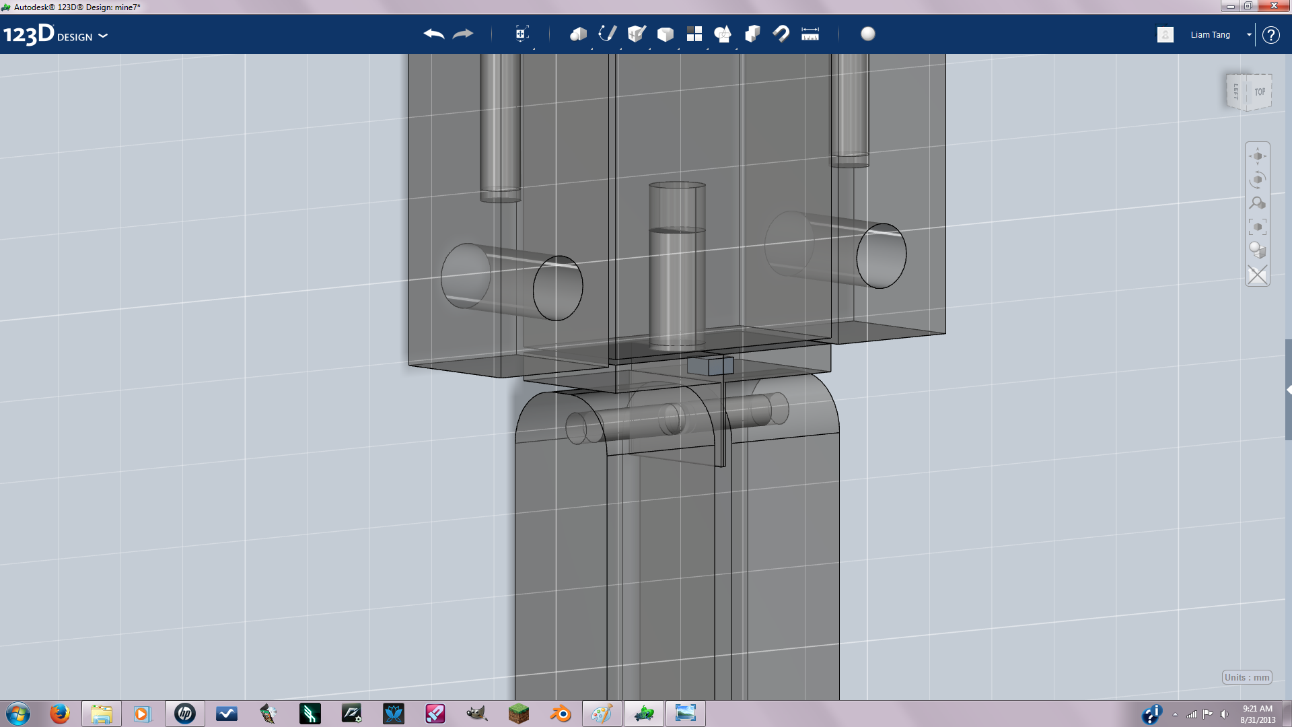Open the Transform tool
Viewport: 1292px width, 727px height.
(x=522, y=34)
